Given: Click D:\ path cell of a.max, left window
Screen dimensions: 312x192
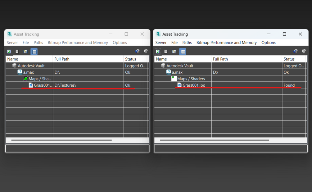Looking at the screenshot, I should [x=88, y=72].
